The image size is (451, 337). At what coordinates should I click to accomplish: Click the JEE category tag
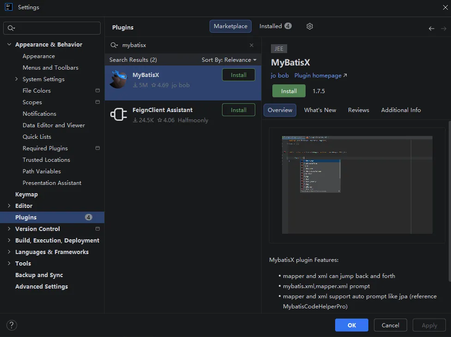point(279,48)
